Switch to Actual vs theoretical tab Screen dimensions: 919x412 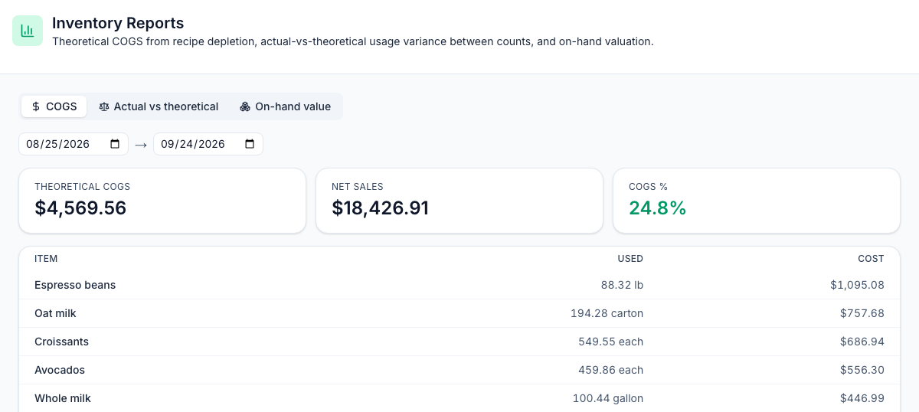click(159, 106)
